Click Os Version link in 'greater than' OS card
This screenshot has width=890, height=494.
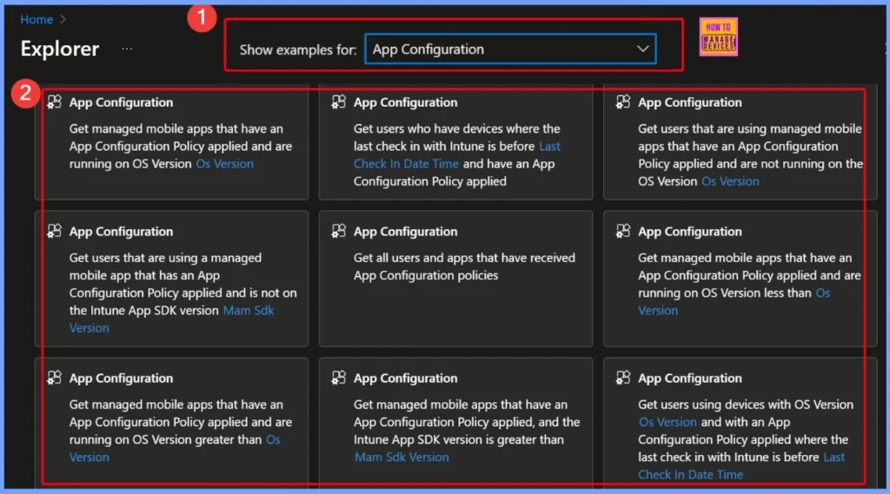pos(273,439)
